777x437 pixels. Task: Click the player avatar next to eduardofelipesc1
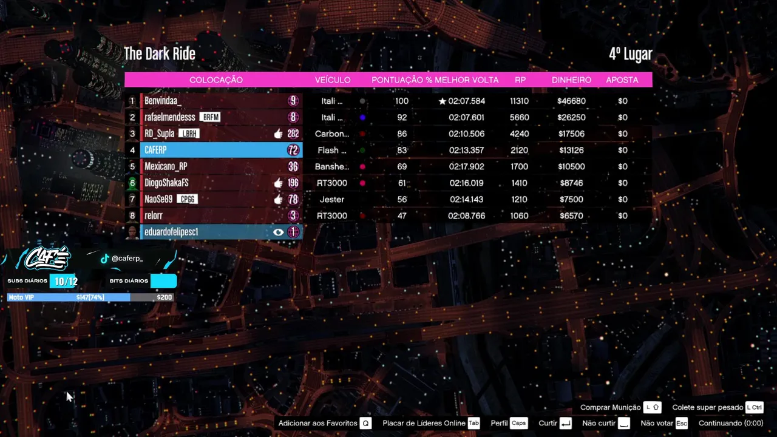click(x=132, y=232)
